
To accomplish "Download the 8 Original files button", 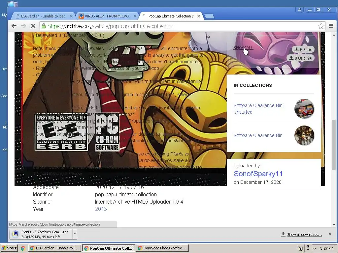I will click(x=300, y=58).
